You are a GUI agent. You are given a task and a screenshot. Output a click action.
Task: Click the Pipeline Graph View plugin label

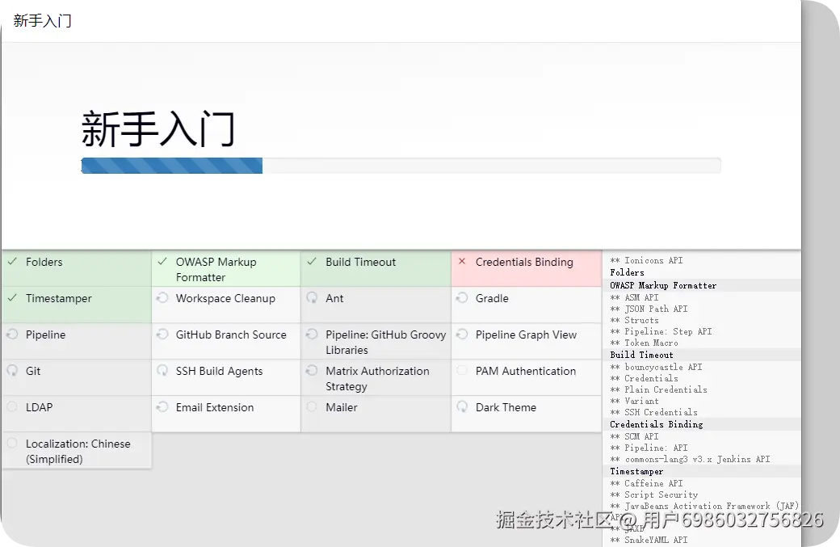(526, 335)
